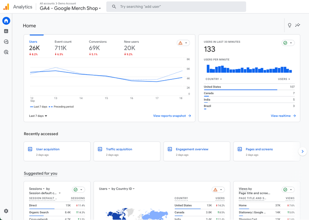Expand the realtime card status dropdown arrow
Screen dimensions: 309x220
(x=291, y=43)
